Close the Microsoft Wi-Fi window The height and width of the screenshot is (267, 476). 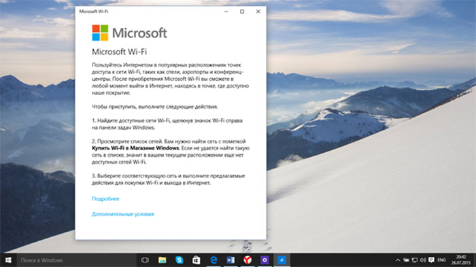coord(258,12)
